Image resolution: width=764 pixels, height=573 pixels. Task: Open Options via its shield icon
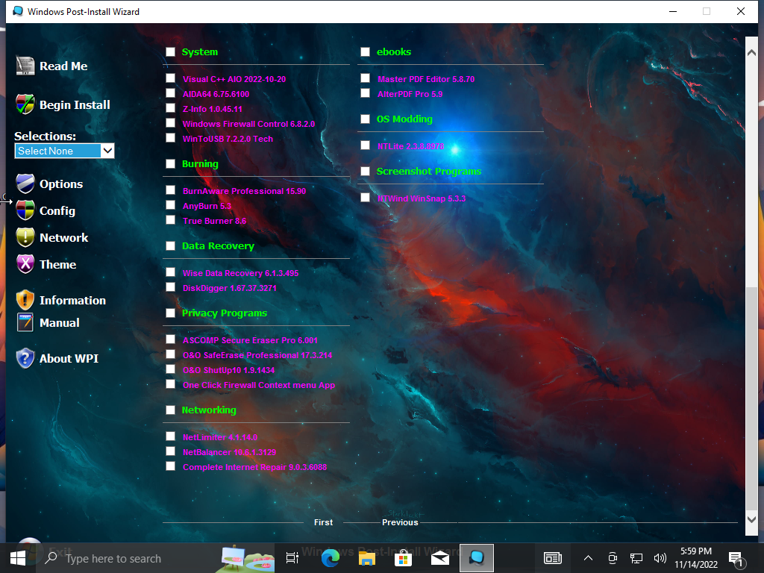point(25,184)
